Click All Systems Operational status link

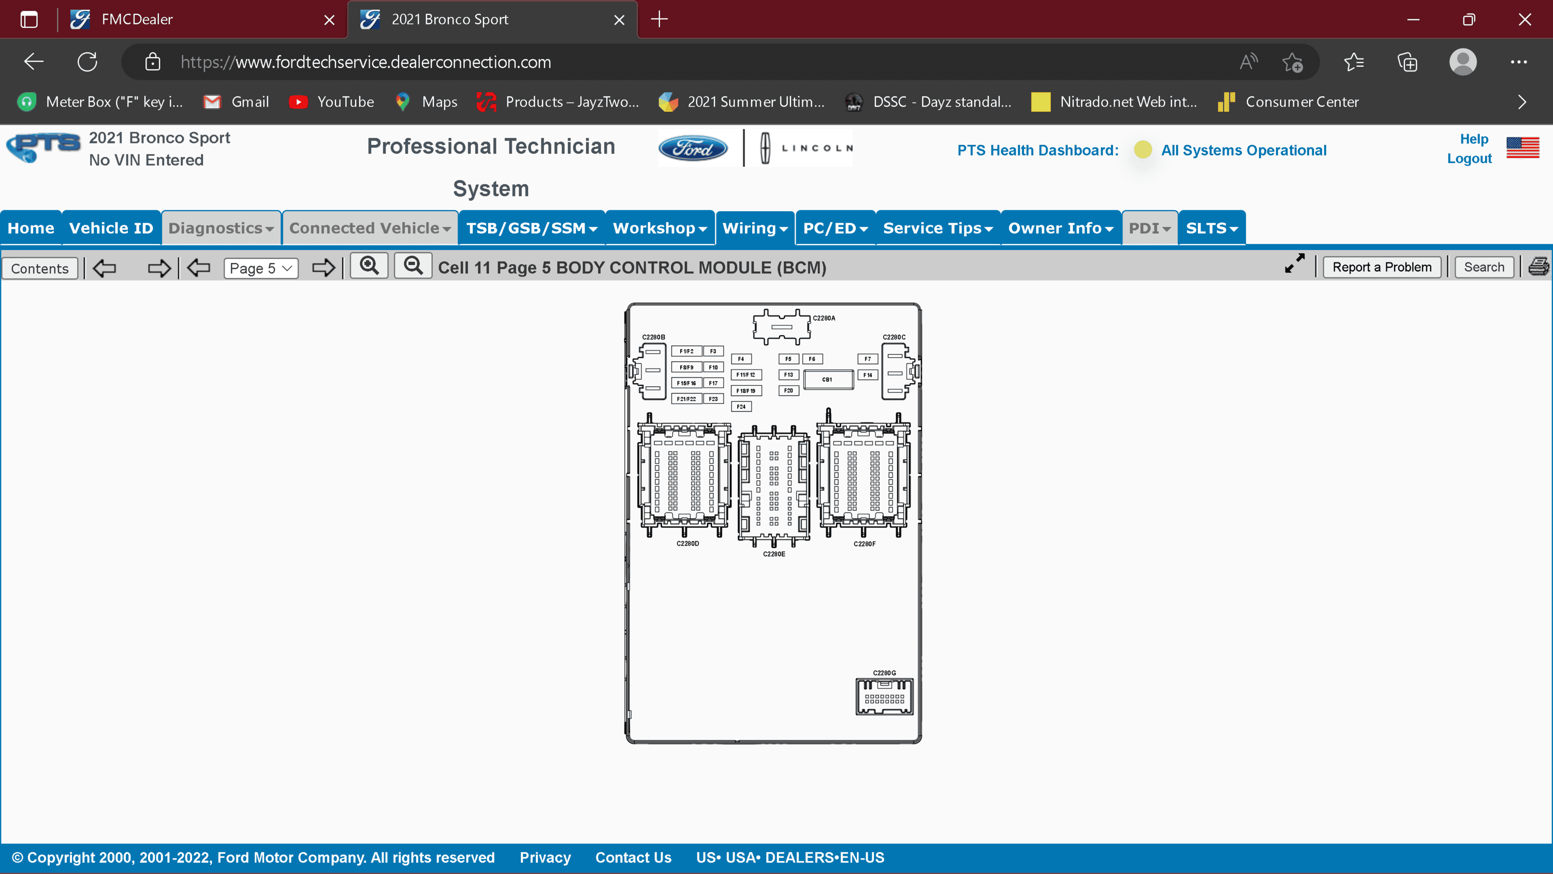click(x=1244, y=150)
